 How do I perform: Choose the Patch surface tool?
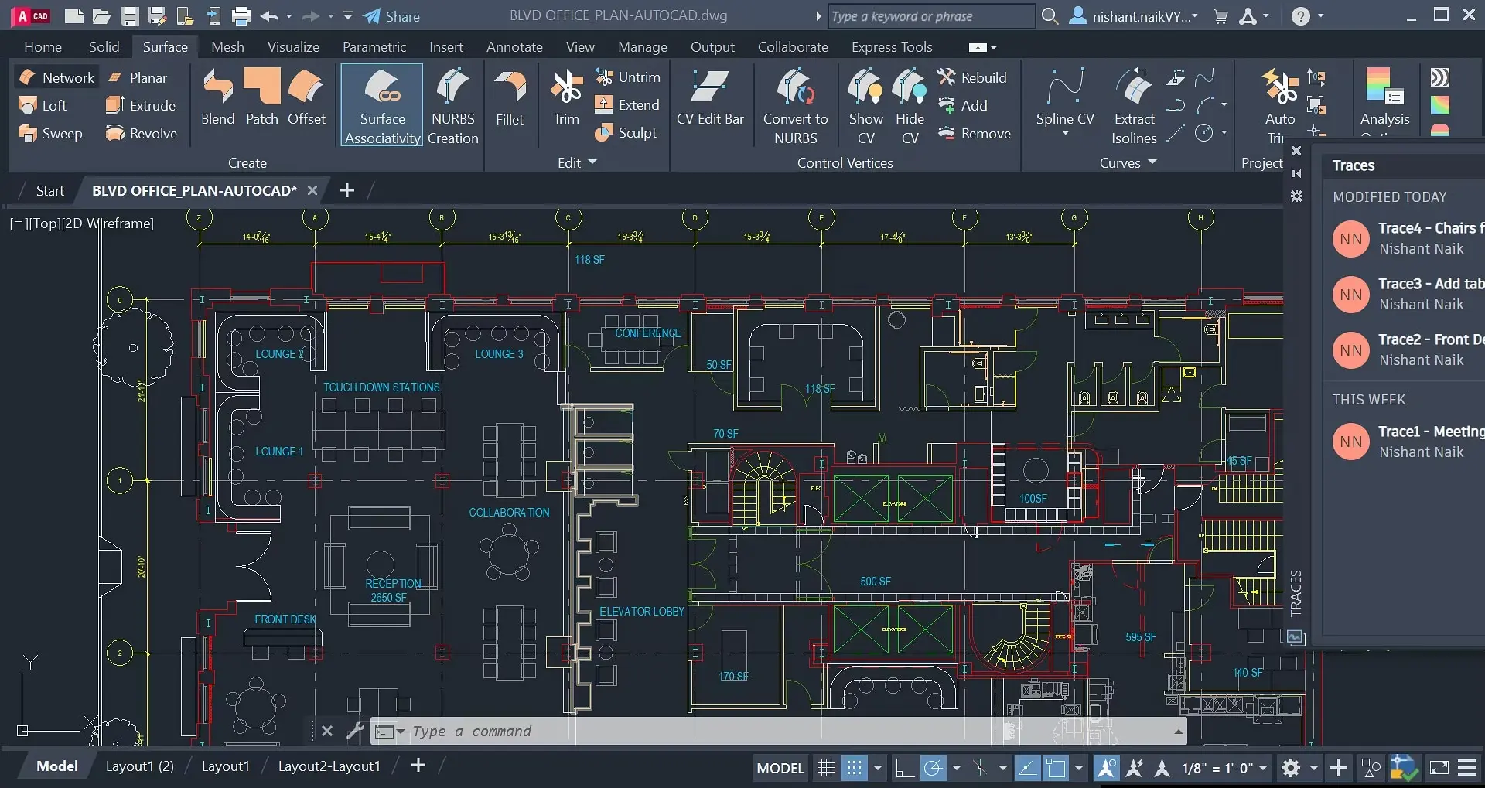(262, 97)
